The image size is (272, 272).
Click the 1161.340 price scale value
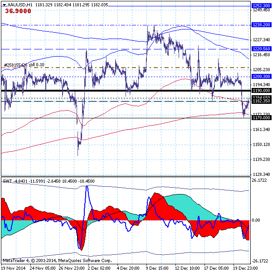click(261, 130)
